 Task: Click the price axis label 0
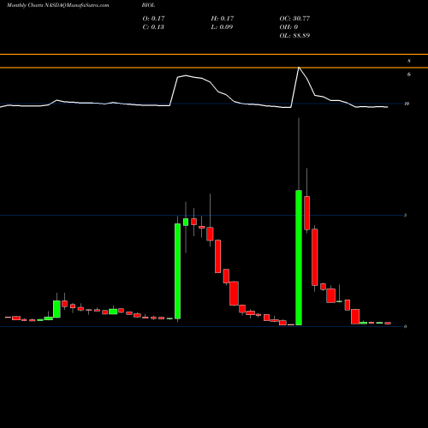[x=406, y=326]
